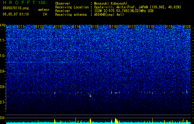Click the Observer label

pyautogui.click(x=63, y=3)
